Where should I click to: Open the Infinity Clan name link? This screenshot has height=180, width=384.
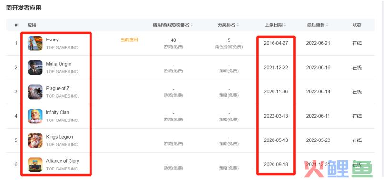pyautogui.click(x=57, y=112)
